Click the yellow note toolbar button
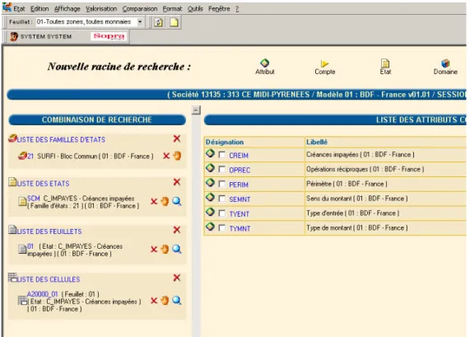Image resolution: width=470 pixels, height=337 pixels. click(175, 22)
